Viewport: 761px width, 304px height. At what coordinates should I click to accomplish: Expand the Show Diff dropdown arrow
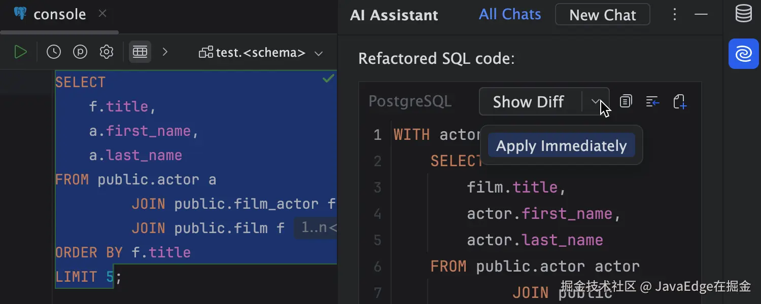pyautogui.click(x=596, y=102)
